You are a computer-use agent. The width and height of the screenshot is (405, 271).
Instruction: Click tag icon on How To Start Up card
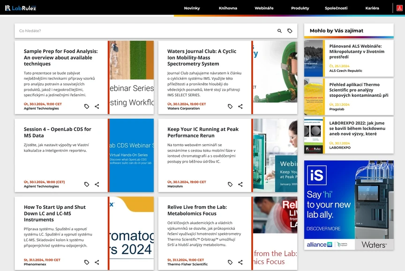tap(87, 262)
